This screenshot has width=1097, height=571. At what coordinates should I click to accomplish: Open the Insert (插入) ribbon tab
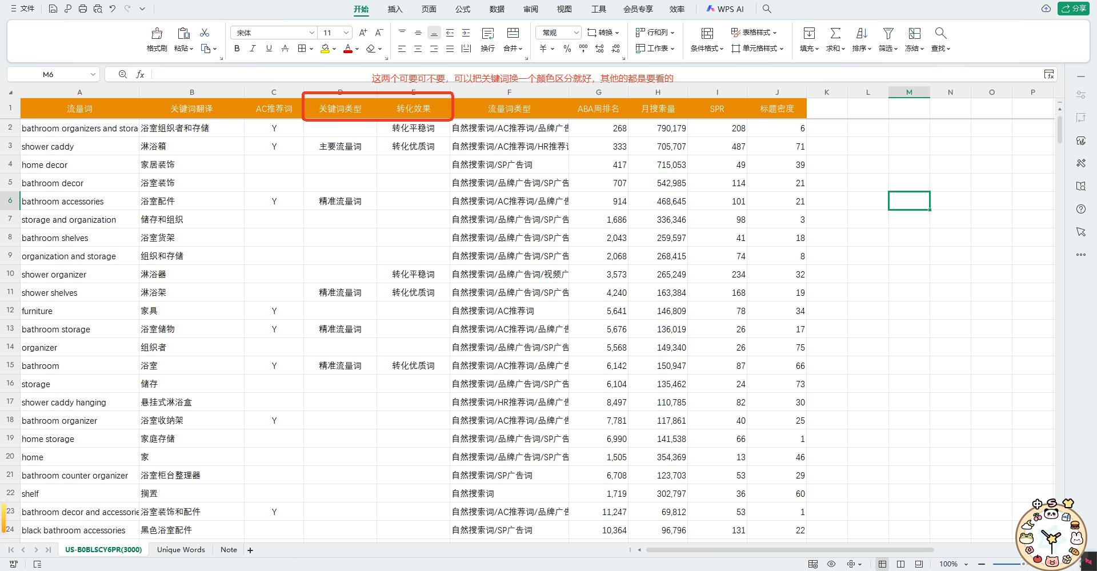pos(395,9)
